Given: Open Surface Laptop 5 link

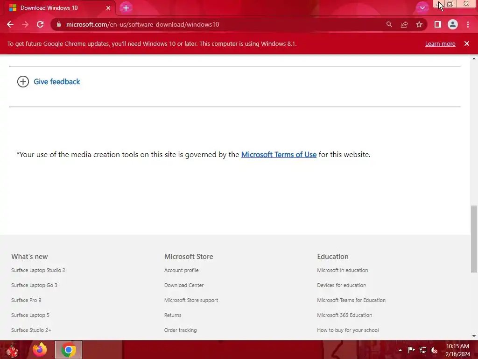Looking at the screenshot, I should click(30, 315).
